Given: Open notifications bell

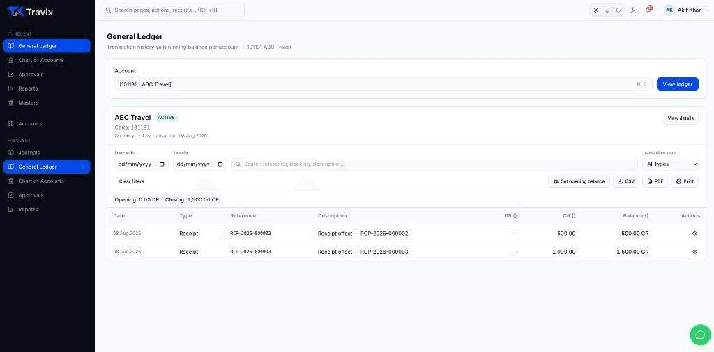Looking at the screenshot, I should click(x=648, y=10).
